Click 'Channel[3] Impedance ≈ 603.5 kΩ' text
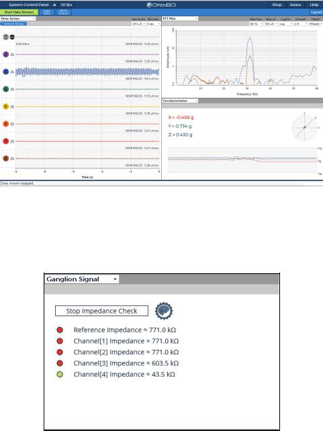This screenshot has height=431, width=323. point(126,363)
